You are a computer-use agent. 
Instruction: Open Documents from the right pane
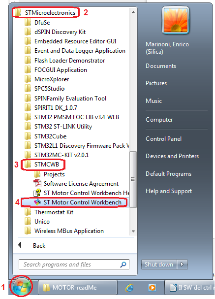point(161,66)
